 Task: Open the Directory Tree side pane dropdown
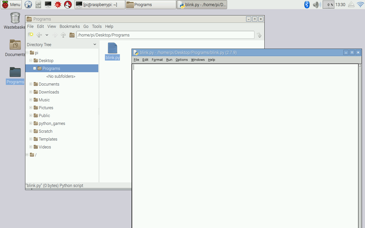point(95,44)
